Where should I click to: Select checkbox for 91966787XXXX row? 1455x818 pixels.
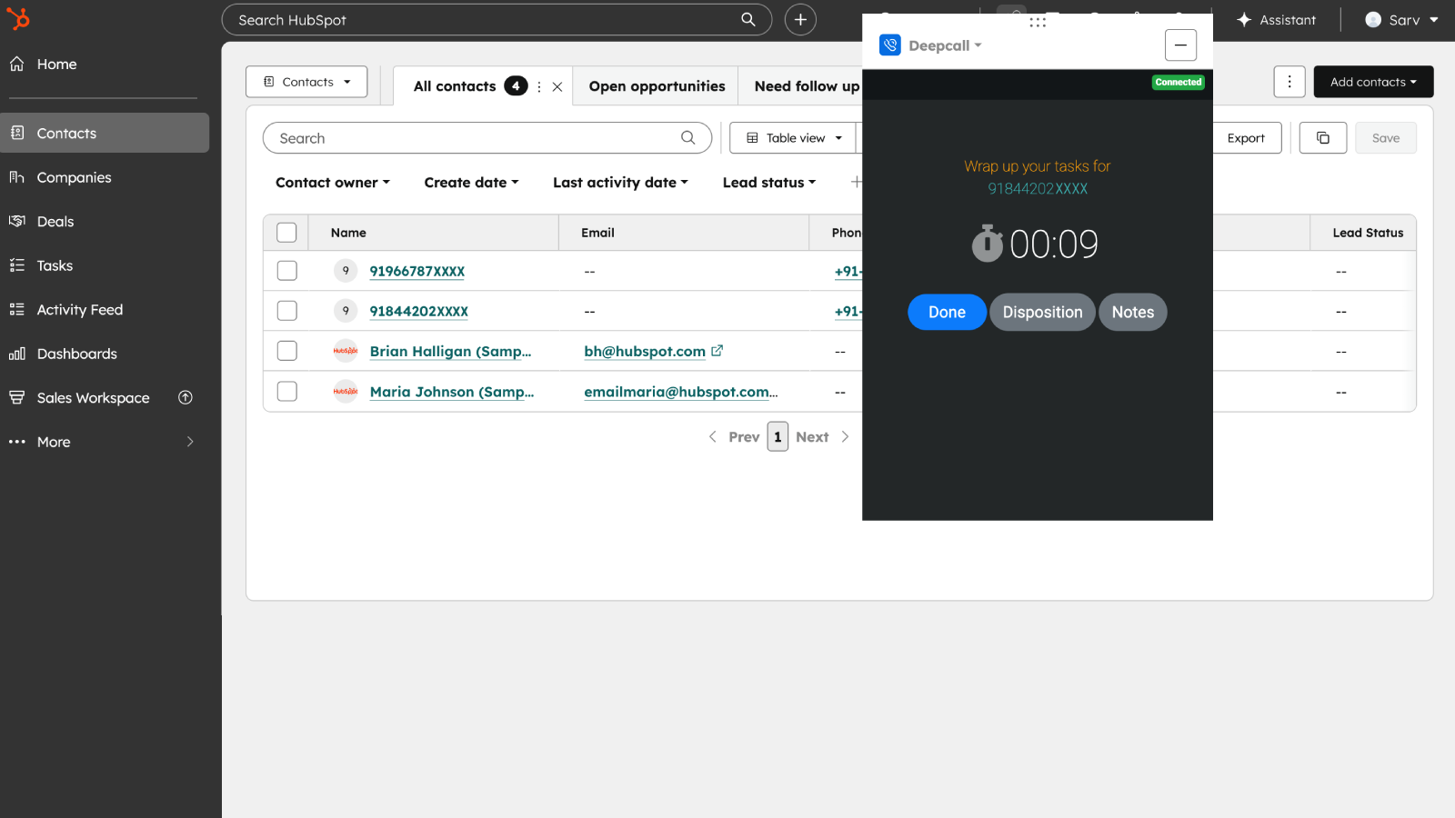pyautogui.click(x=286, y=271)
